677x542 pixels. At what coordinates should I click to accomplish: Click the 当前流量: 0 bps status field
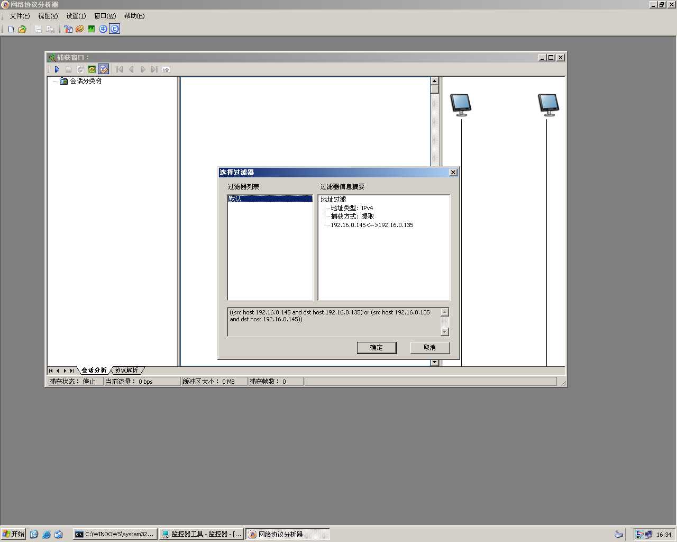click(142, 382)
